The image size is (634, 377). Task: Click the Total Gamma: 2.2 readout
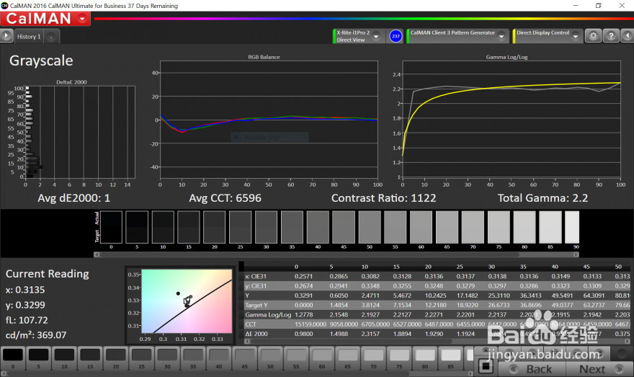[543, 198]
